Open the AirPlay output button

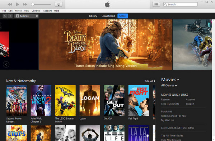pos(59,4)
